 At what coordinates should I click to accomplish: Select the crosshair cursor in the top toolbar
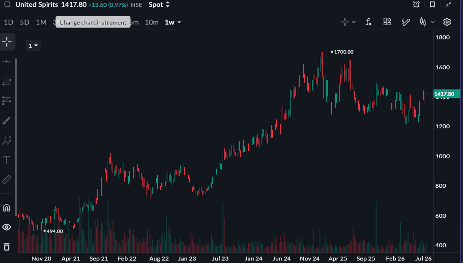(345, 22)
